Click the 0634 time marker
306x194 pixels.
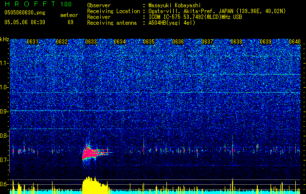click(120, 42)
